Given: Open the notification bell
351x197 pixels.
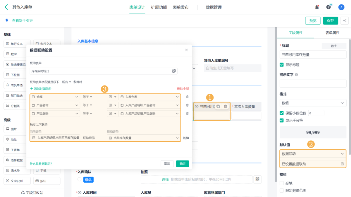Looking at the screenshot, I should (317, 7).
